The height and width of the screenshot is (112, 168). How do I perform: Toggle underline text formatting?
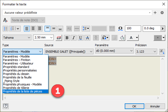click(80, 38)
